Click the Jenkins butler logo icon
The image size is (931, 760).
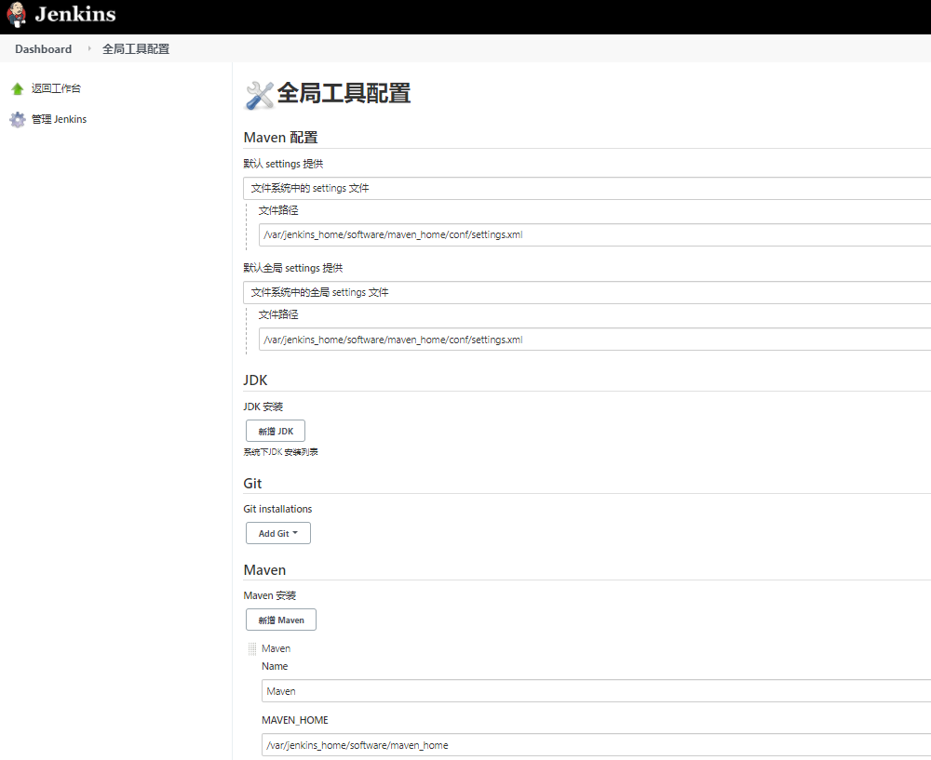click(x=17, y=15)
